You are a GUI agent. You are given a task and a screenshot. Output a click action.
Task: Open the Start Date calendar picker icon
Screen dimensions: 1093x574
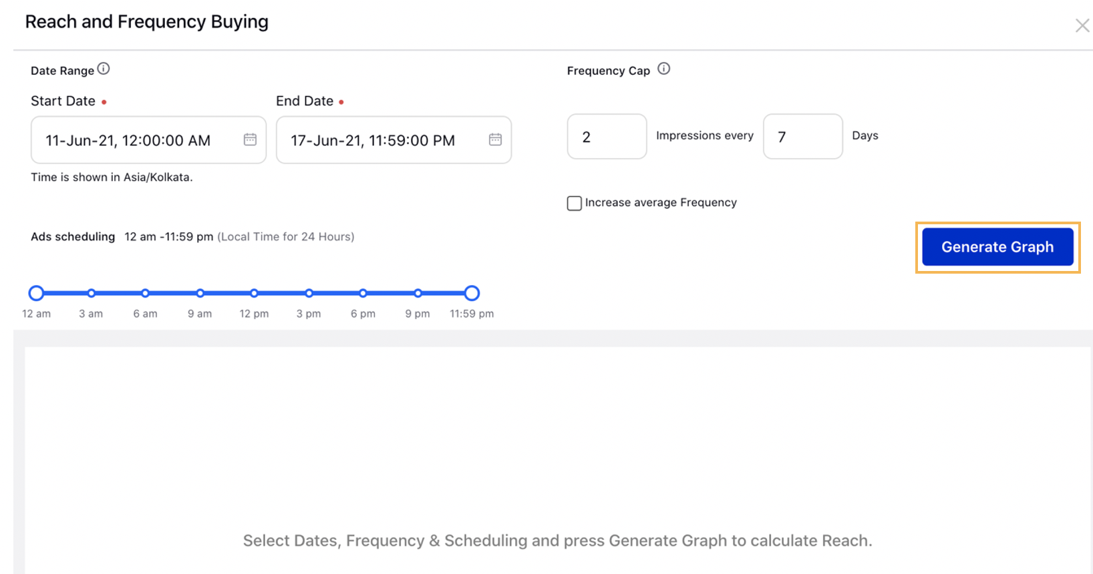pos(250,139)
